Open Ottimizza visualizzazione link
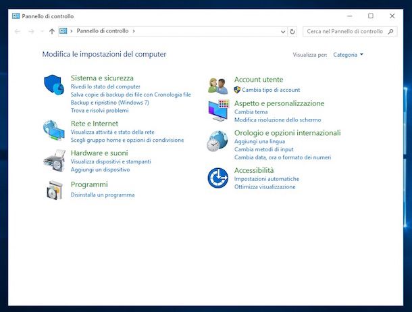Viewport: 412px width, 312px height. [265, 187]
